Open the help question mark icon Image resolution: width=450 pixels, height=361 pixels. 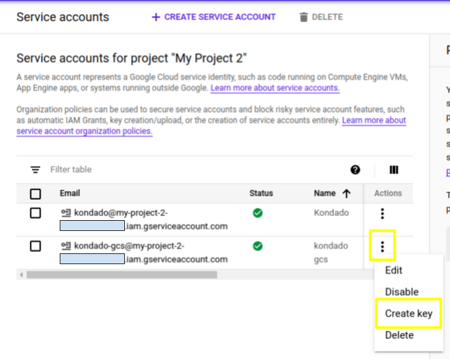coord(355,170)
